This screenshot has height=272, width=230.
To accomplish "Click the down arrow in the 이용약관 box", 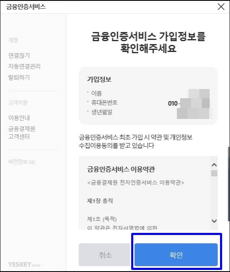I will [x=214, y=221].
